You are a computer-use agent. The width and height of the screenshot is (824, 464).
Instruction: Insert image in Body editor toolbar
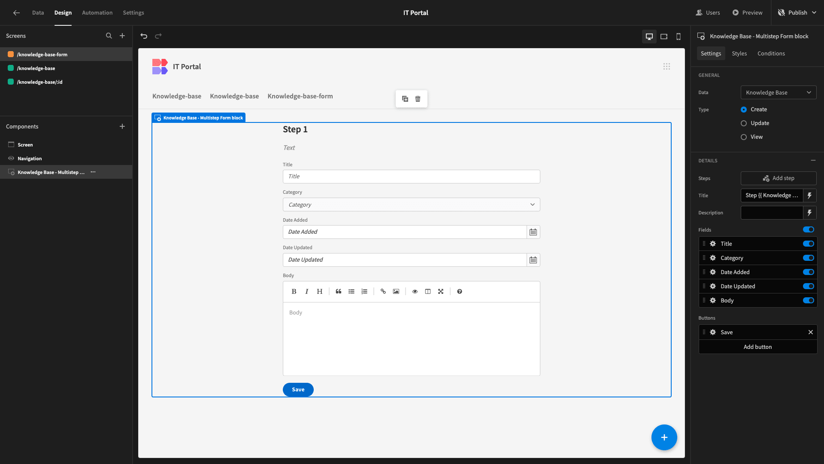pyautogui.click(x=396, y=291)
